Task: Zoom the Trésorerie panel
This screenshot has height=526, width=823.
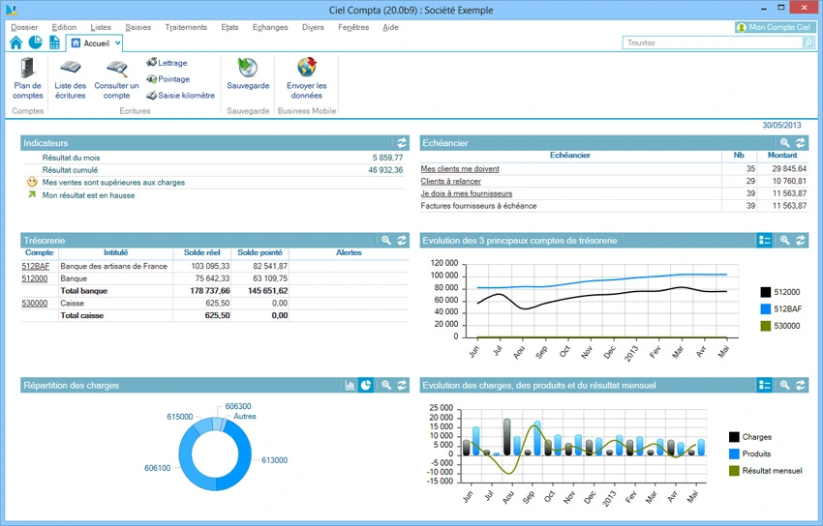Action: pos(386,240)
